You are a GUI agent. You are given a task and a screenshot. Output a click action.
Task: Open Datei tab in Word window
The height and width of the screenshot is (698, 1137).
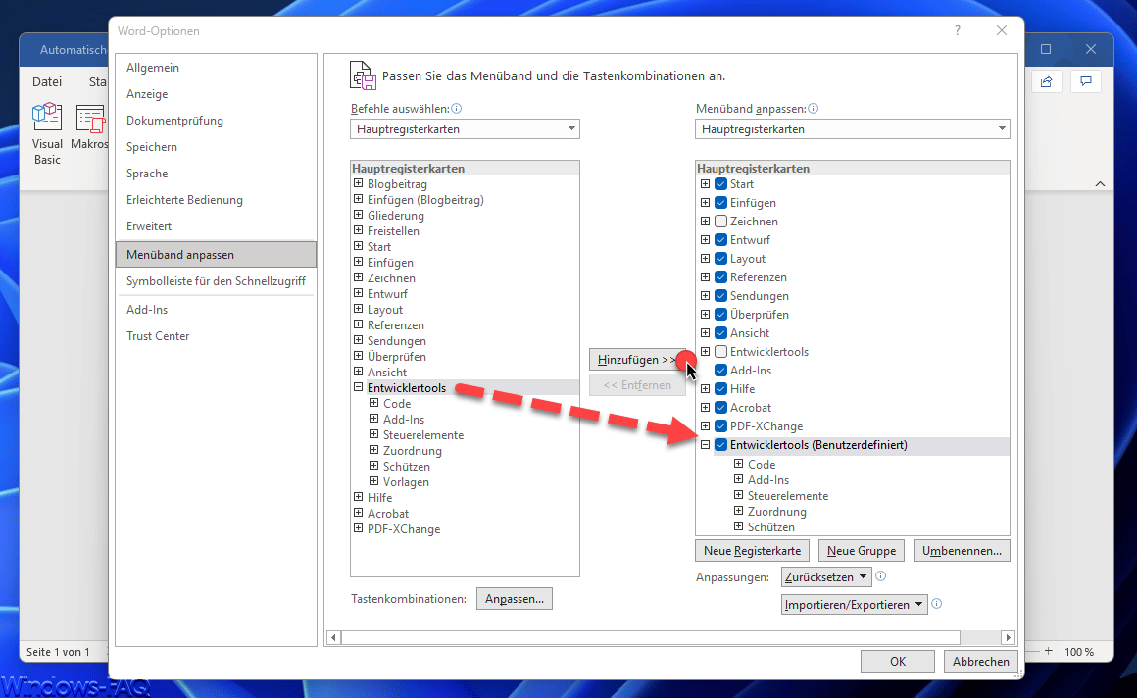pyautogui.click(x=47, y=82)
